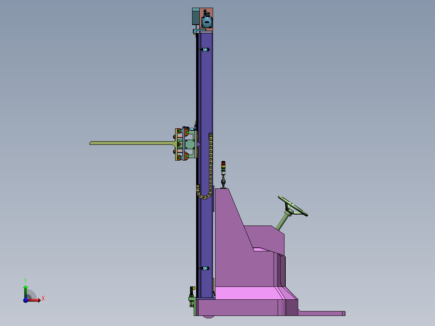This screenshot has width=435, height=326.
Task: Click the "X" axis label
Action: coord(43,299)
